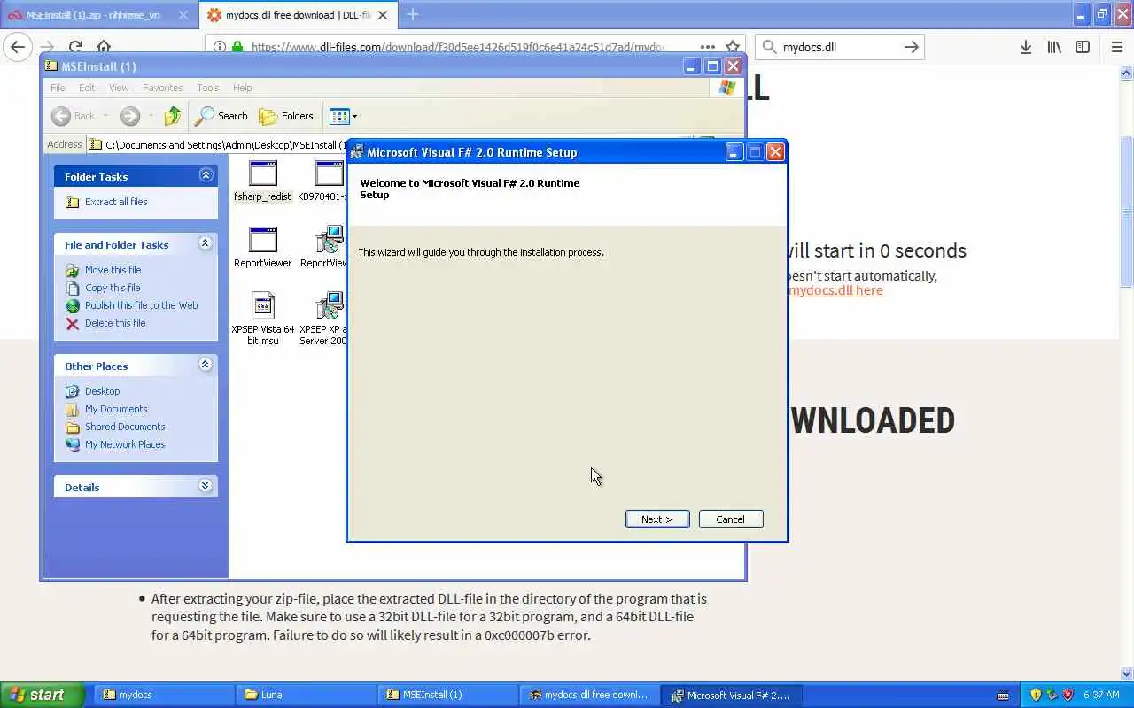Submit search with the arrow icon
Viewport: 1134px width, 708px height.
coord(911,47)
